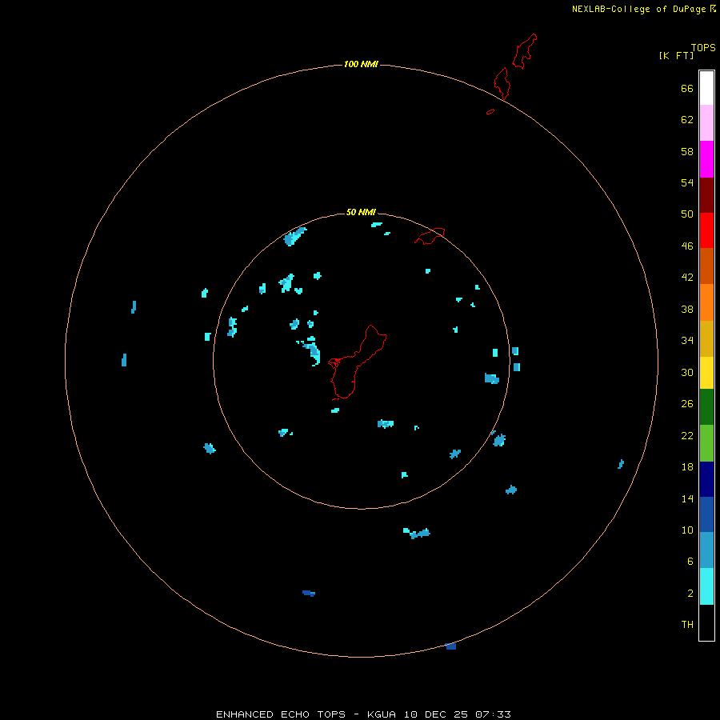The width and height of the screenshot is (720, 720).
Task: Click the legend value '66'
Action: click(x=687, y=88)
